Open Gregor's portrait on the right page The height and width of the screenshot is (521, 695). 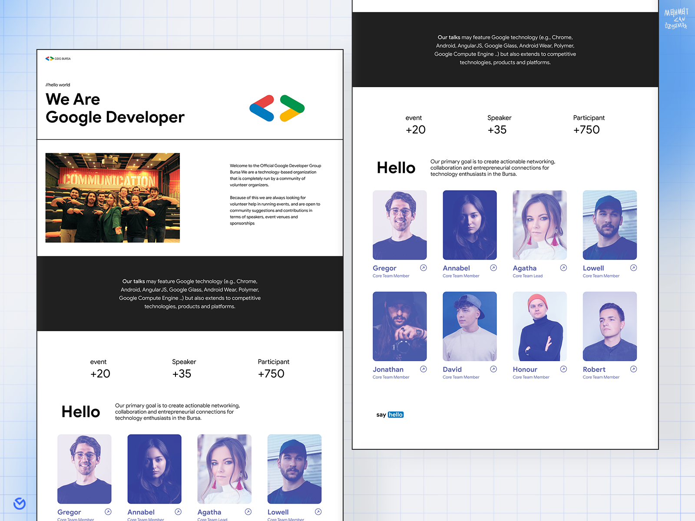click(400, 225)
